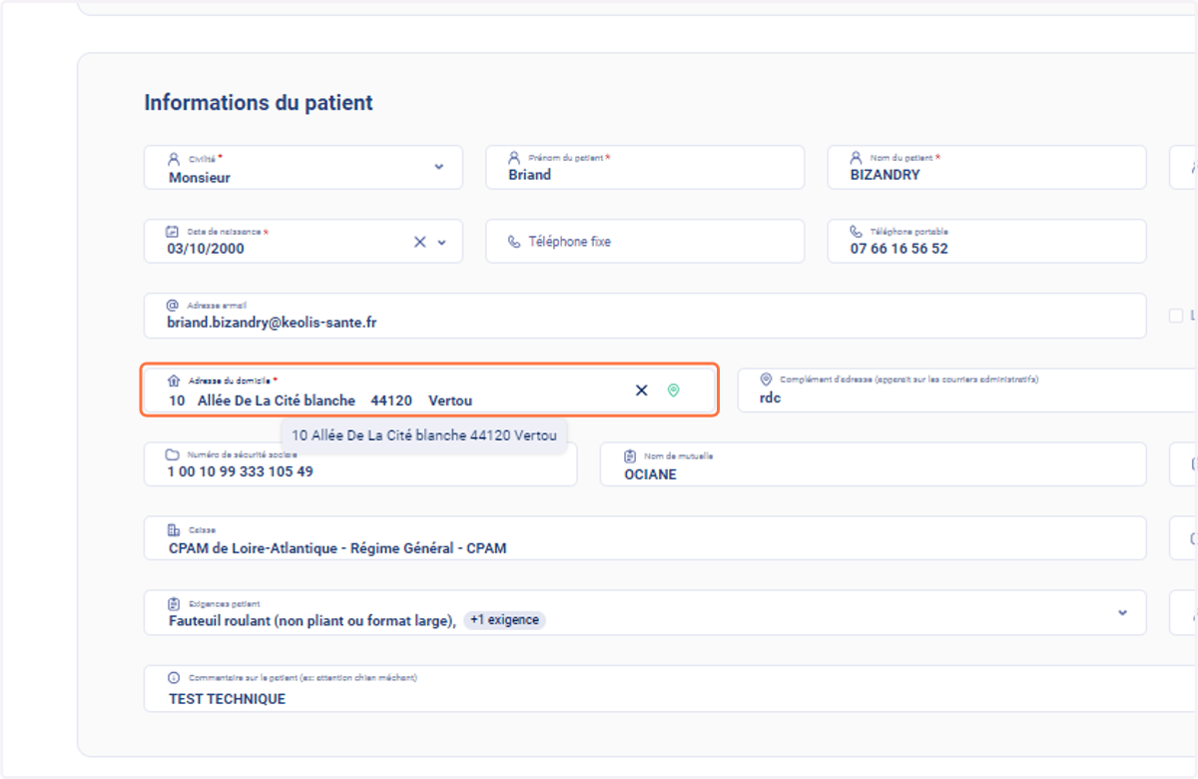This screenshot has width=1198, height=779.
Task: Click the date value 03/10/2000
Action: (206, 249)
